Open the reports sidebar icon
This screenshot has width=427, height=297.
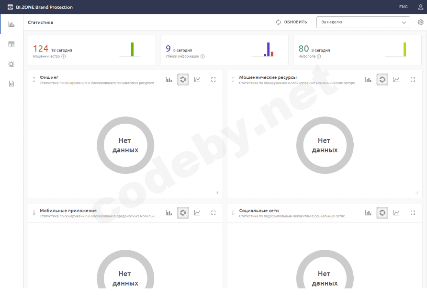[x=11, y=84]
